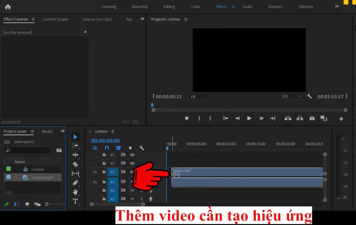Open the 1/2 playback resolution dropdown
Screen dimensions: 356x225
pyautogui.click(x=291, y=96)
